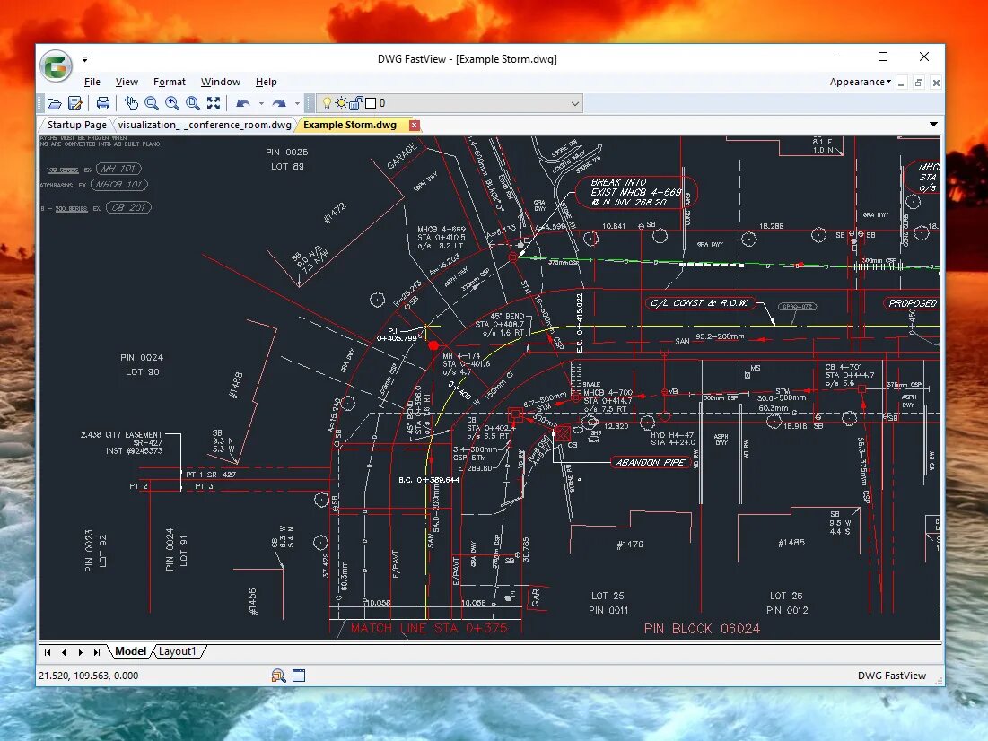Click the LOT 25 label
988x741 pixels.
[608, 596]
